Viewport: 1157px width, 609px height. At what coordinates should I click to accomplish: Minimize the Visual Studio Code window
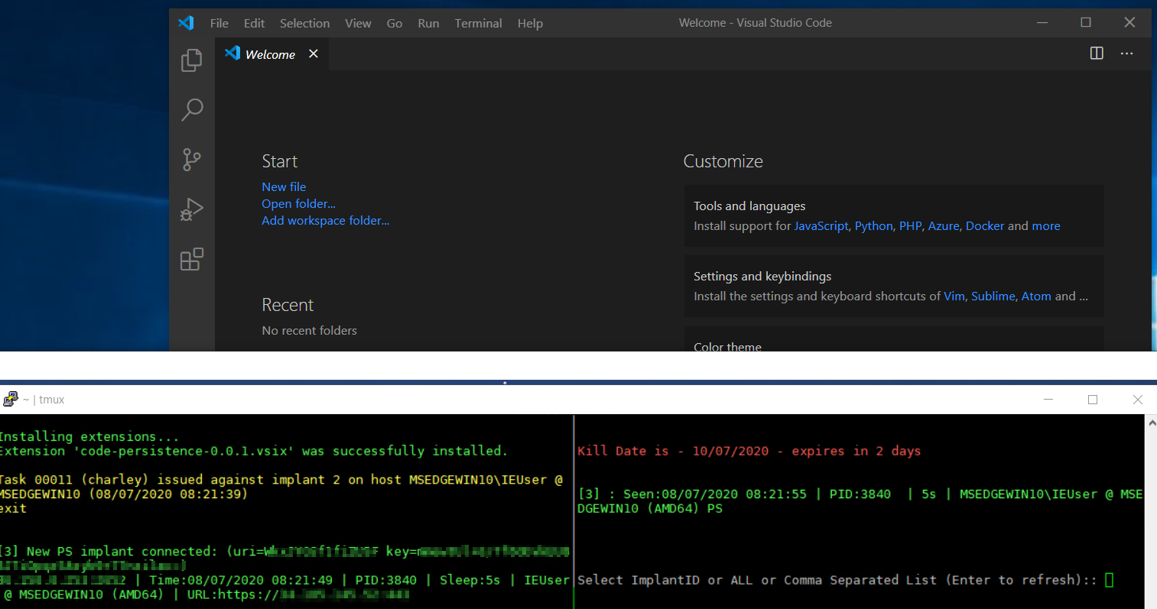pyautogui.click(x=1042, y=22)
